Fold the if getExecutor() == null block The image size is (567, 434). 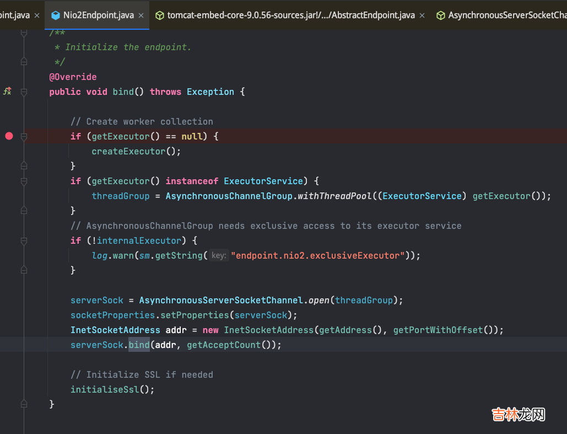[x=24, y=137]
